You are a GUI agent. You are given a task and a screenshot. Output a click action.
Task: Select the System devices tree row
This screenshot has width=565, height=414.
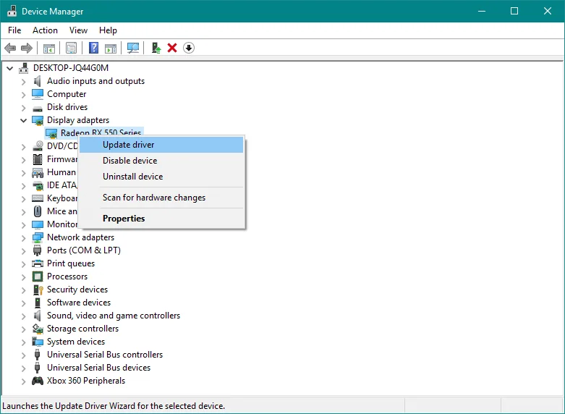[x=76, y=342]
